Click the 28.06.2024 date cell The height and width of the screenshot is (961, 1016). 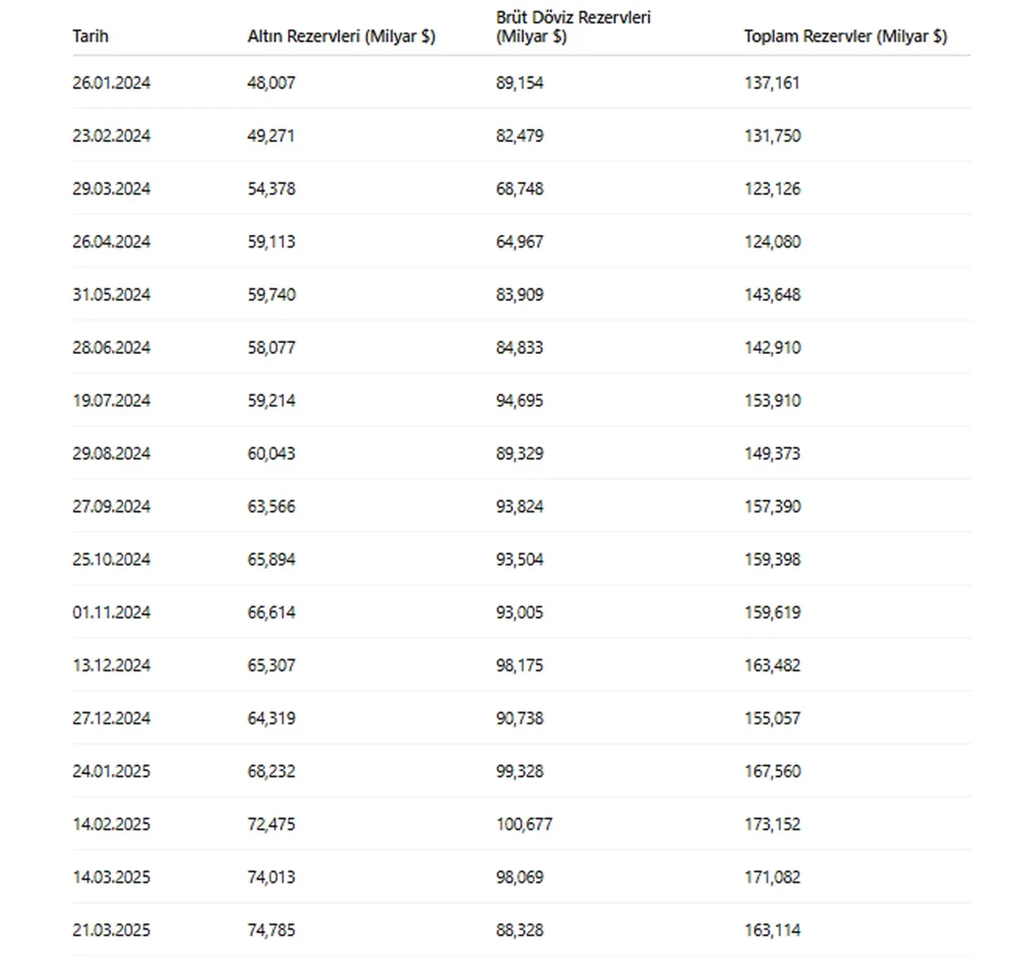[111, 348]
